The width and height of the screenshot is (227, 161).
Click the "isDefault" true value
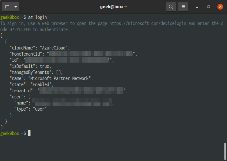44,66
